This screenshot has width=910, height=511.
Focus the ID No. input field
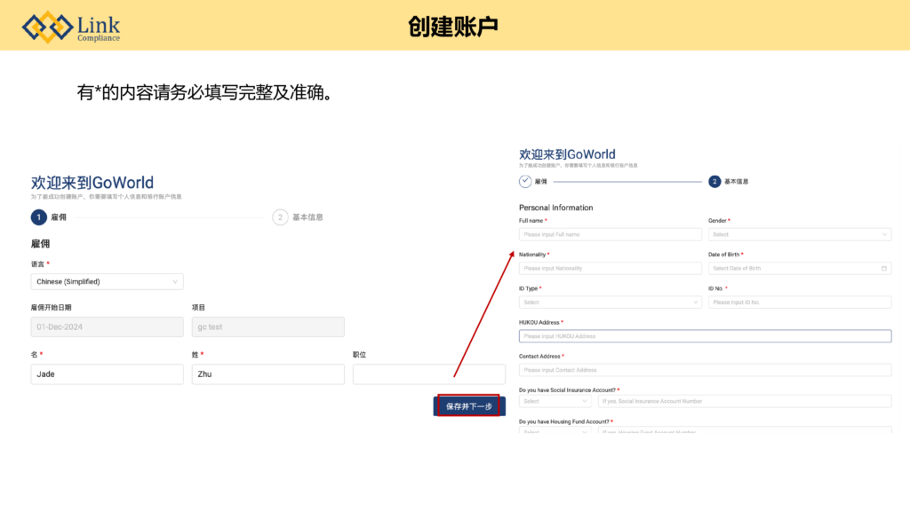click(799, 302)
